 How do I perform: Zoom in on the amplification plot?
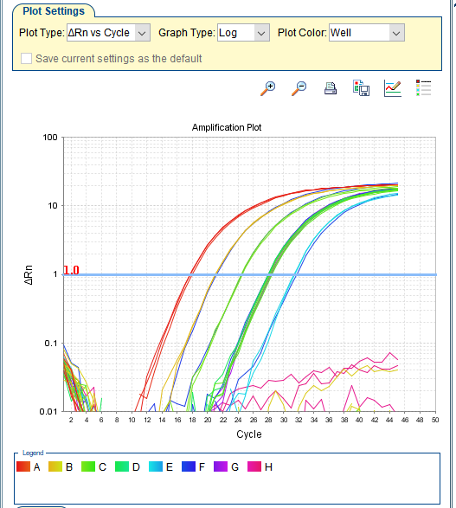pos(268,88)
